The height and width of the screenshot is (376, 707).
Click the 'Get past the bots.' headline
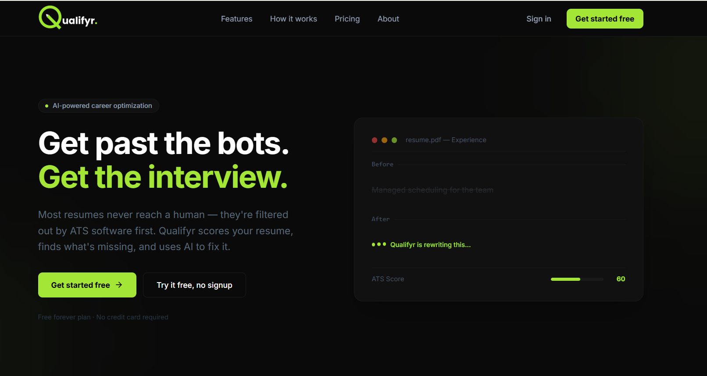point(164,143)
